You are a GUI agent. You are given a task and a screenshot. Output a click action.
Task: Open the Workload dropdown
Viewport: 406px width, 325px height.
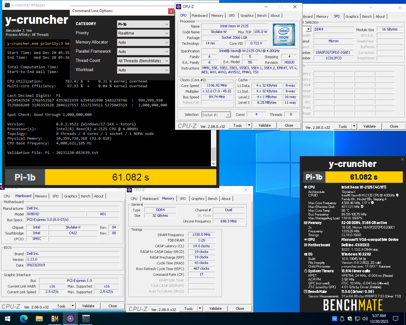pos(143,70)
